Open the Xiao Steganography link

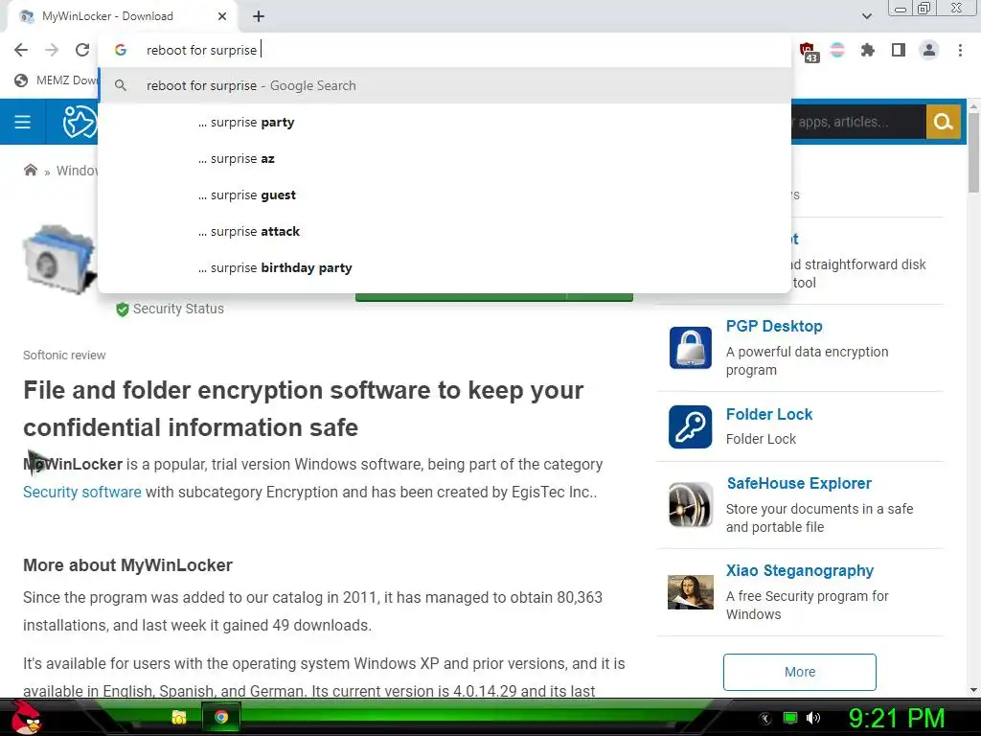(800, 571)
